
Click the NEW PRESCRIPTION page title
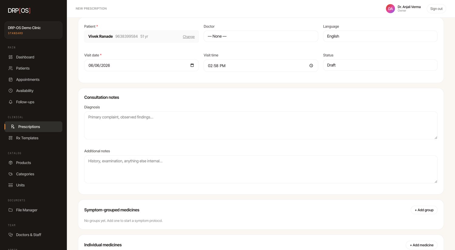click(91, 8)
